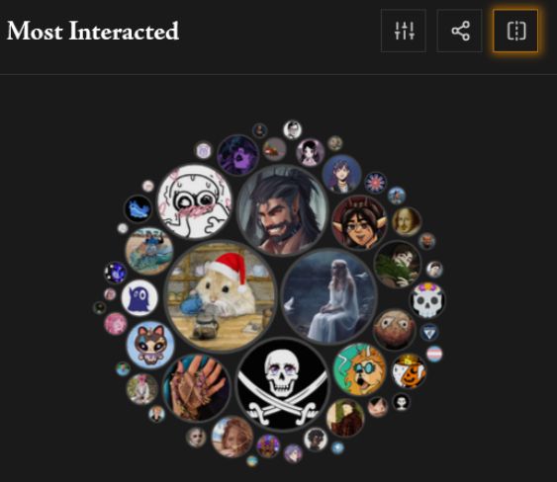557x482 pixels.
Task: Select the hands holding jewelry avatar
Action: (197, 387)
